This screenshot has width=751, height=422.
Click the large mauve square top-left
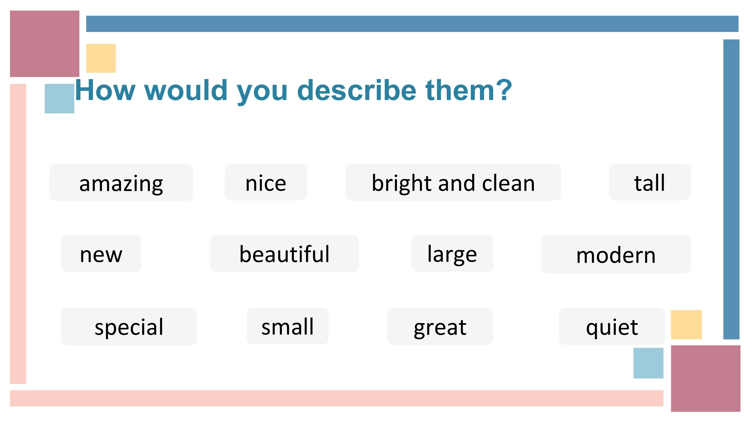[44, 44]
